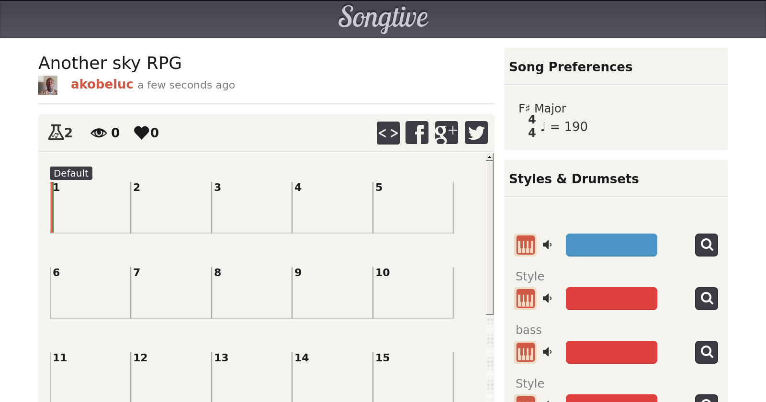Mute the track labeled Style above bass

point(547,299)
